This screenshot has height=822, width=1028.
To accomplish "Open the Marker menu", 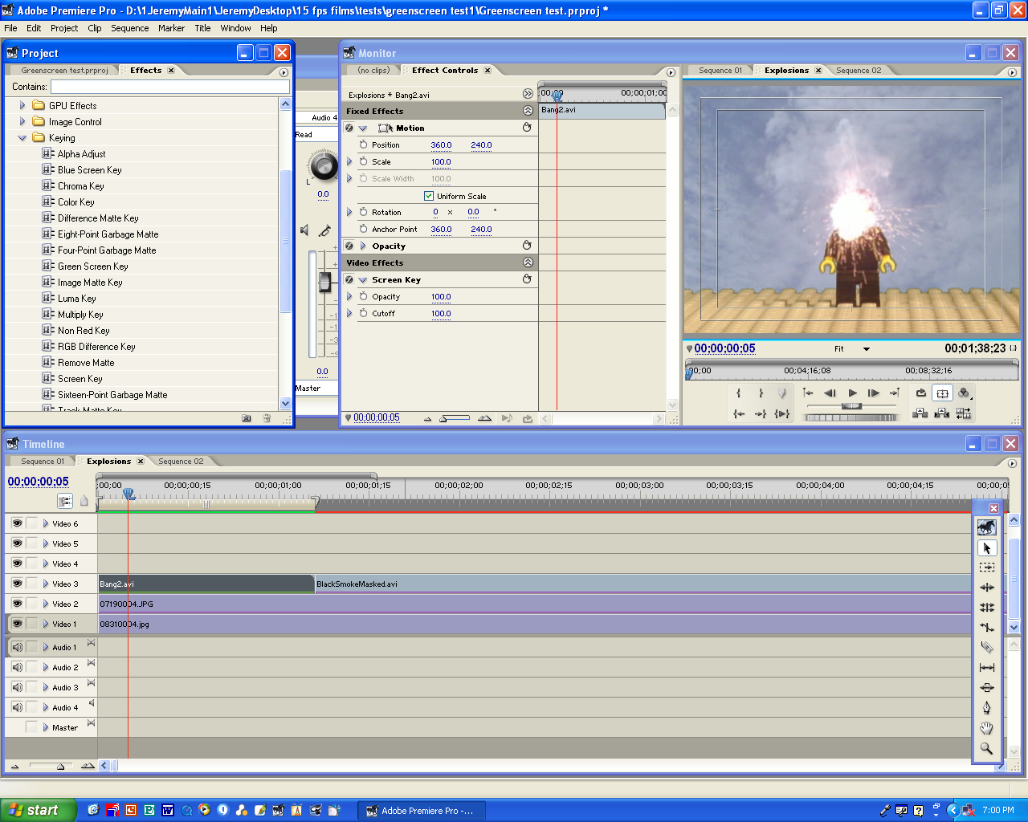I will (171, 28).
